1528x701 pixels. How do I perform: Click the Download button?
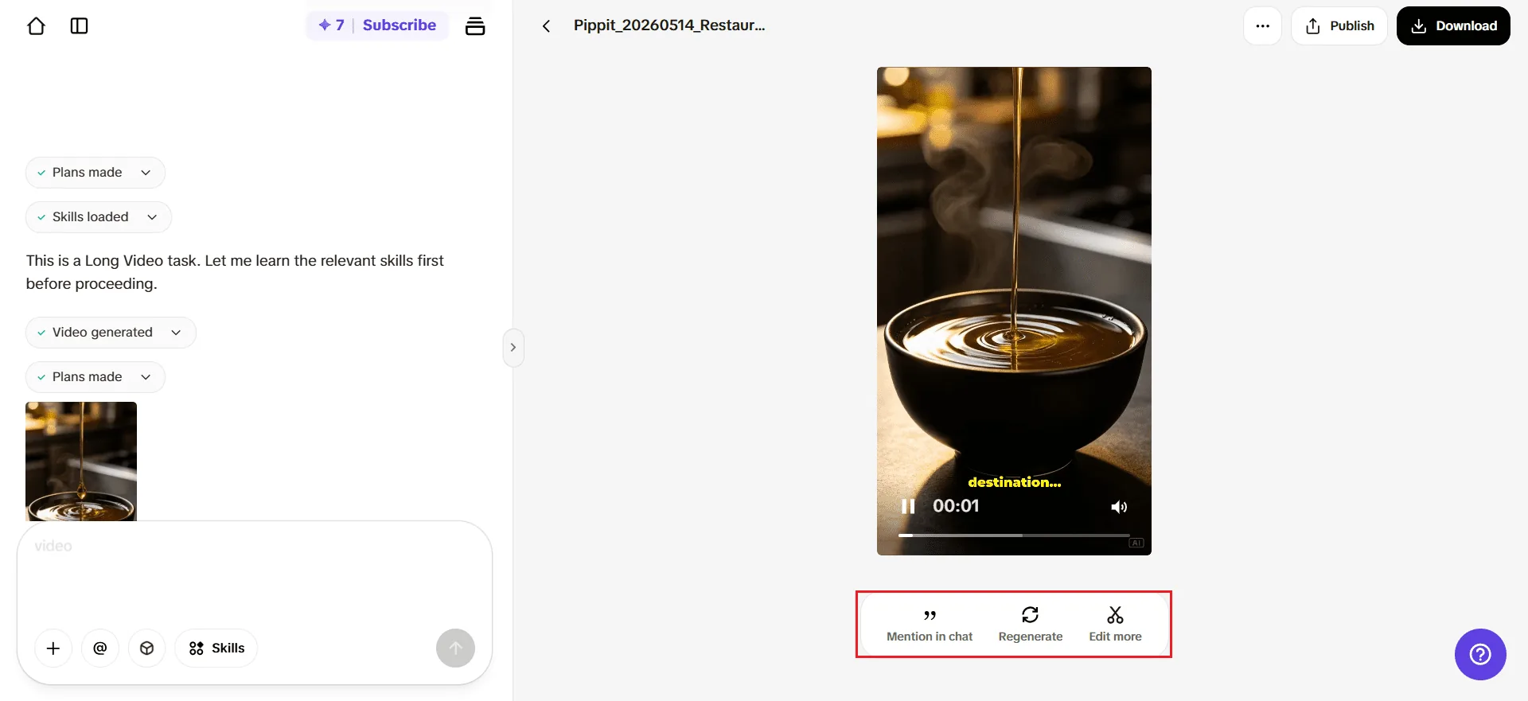point(1453,25)
